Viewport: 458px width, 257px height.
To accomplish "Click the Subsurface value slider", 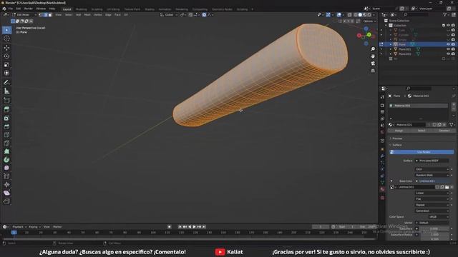I will coord(434,228).
